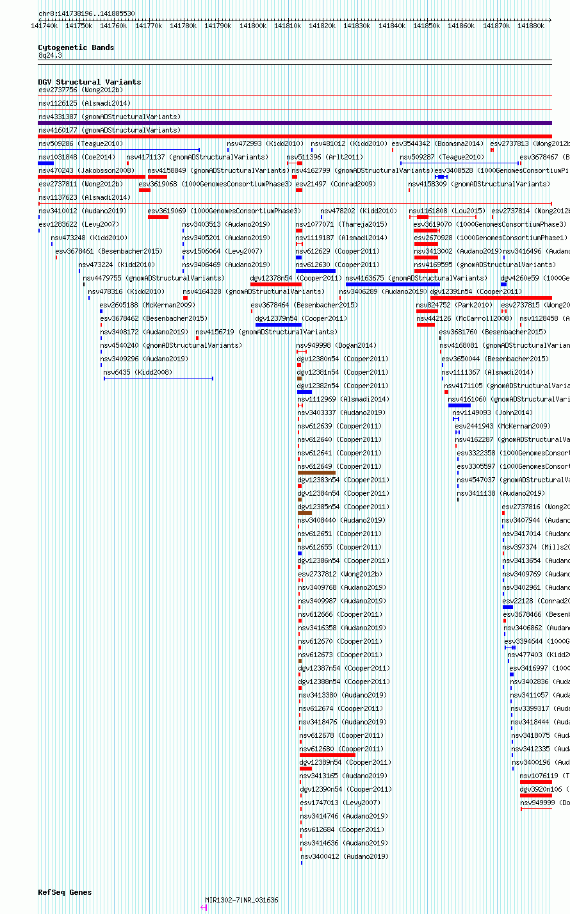Open the MIR1302-7|NR_031636 gene label
The width and height of the screenshot is (570, 914).
click(x=241, y=900)
